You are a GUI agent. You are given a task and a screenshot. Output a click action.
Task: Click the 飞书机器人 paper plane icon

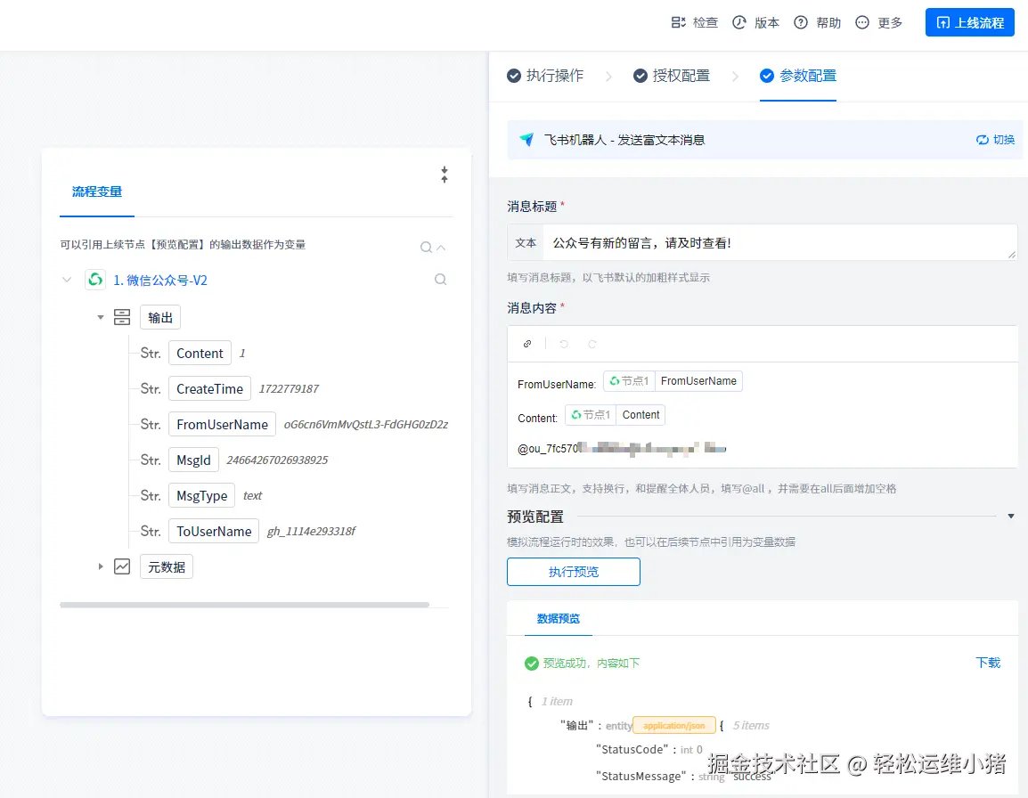pos(526,140)
